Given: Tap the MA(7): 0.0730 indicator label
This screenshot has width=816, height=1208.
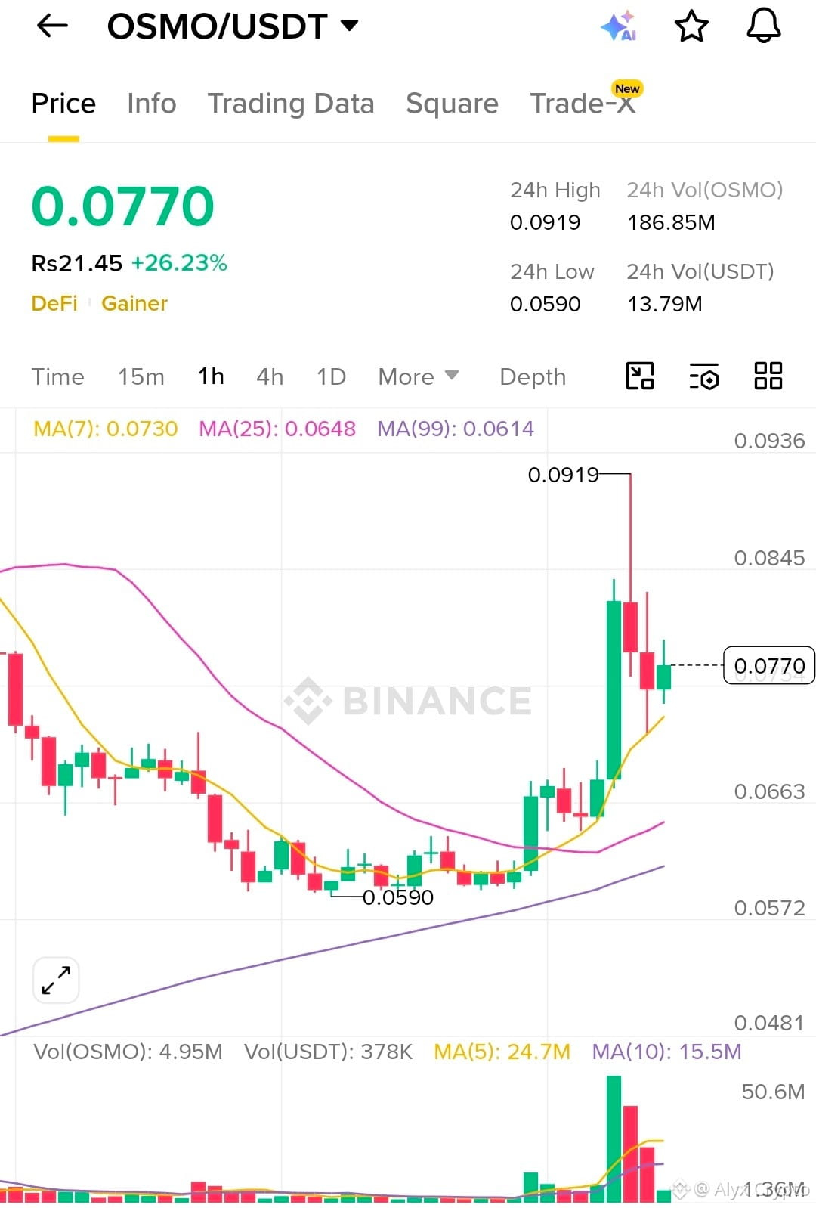Looking at the screenshot, I should tap(106, 429).
